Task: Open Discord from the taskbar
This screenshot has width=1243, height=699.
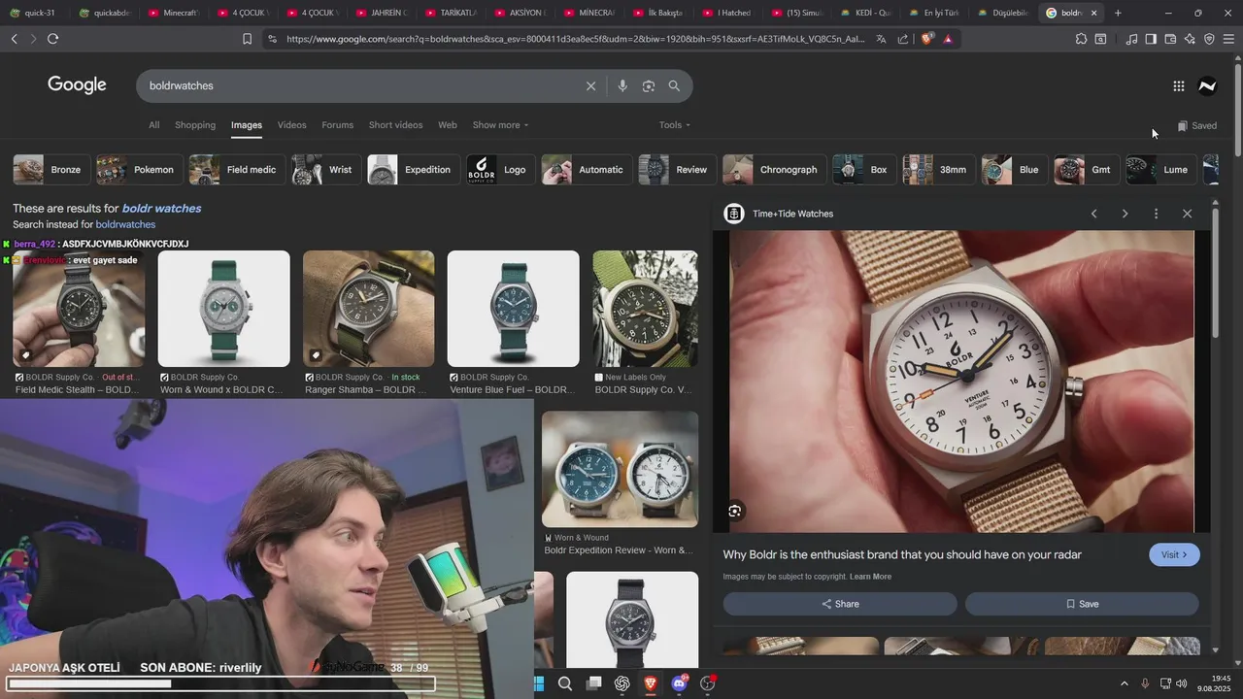Action: coord(679,684)
